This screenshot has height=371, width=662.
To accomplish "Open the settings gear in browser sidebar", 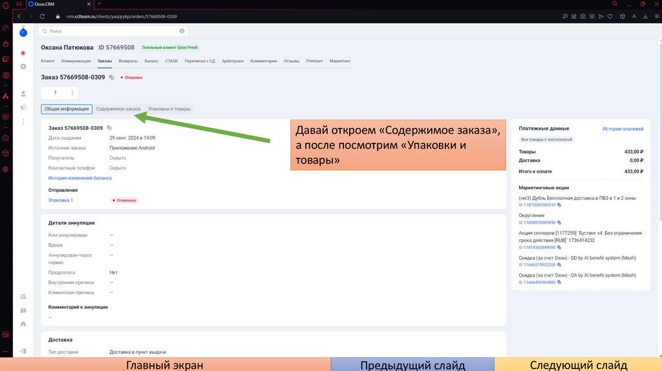I will tap(5, 169).
